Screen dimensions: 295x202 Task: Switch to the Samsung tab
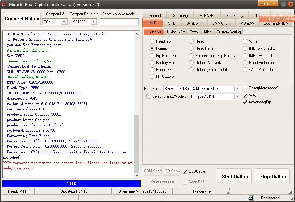pos(180,15)
